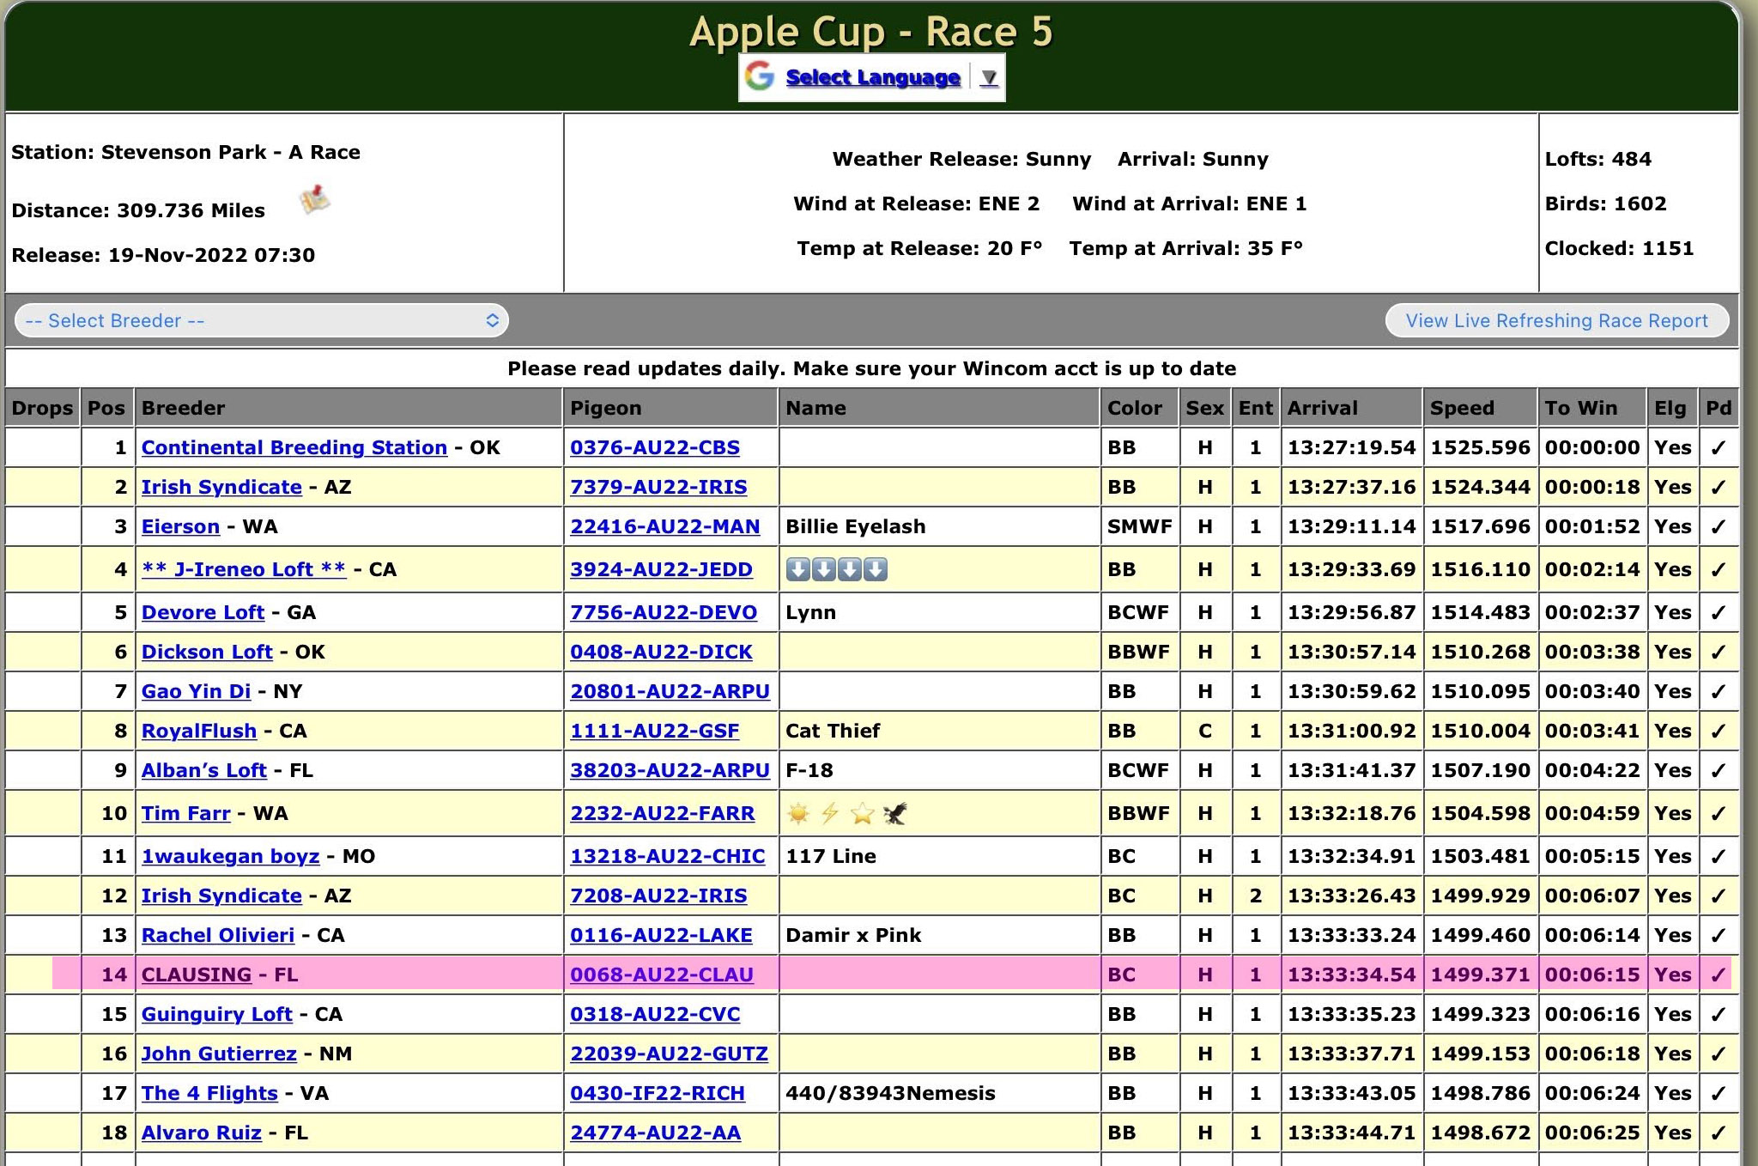Click the star emoji in Tim Farr row
The width and height of the screenshot is (1758, 1166).
862,813
